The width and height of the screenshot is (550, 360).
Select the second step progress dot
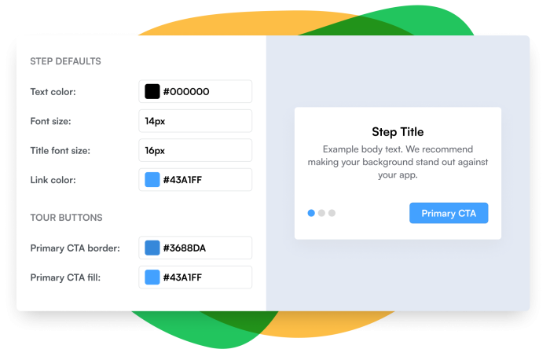pyautogui.click(x=321, y=213)
